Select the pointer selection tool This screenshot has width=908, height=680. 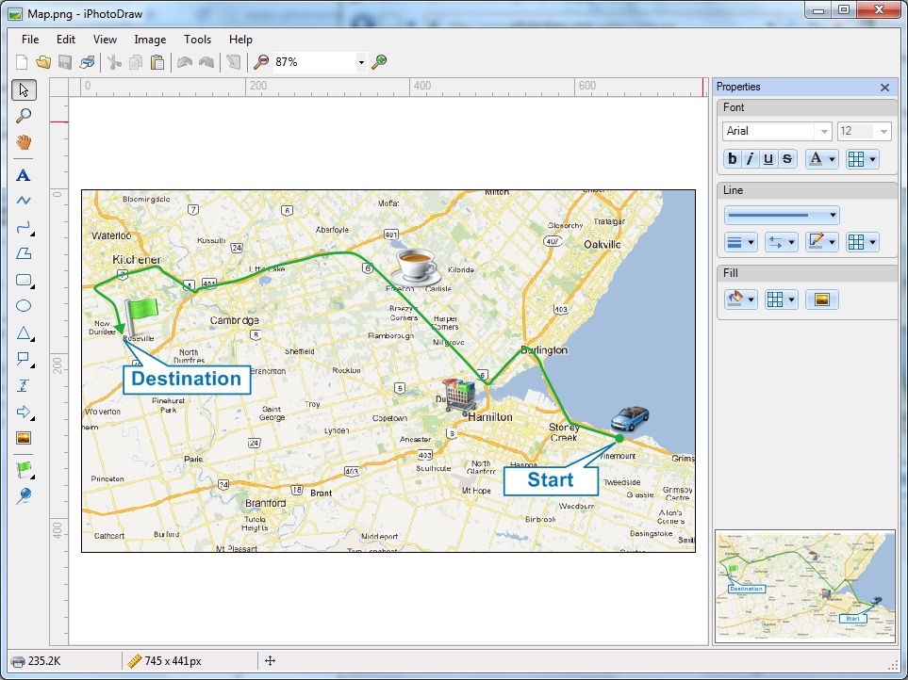[24, 90]
